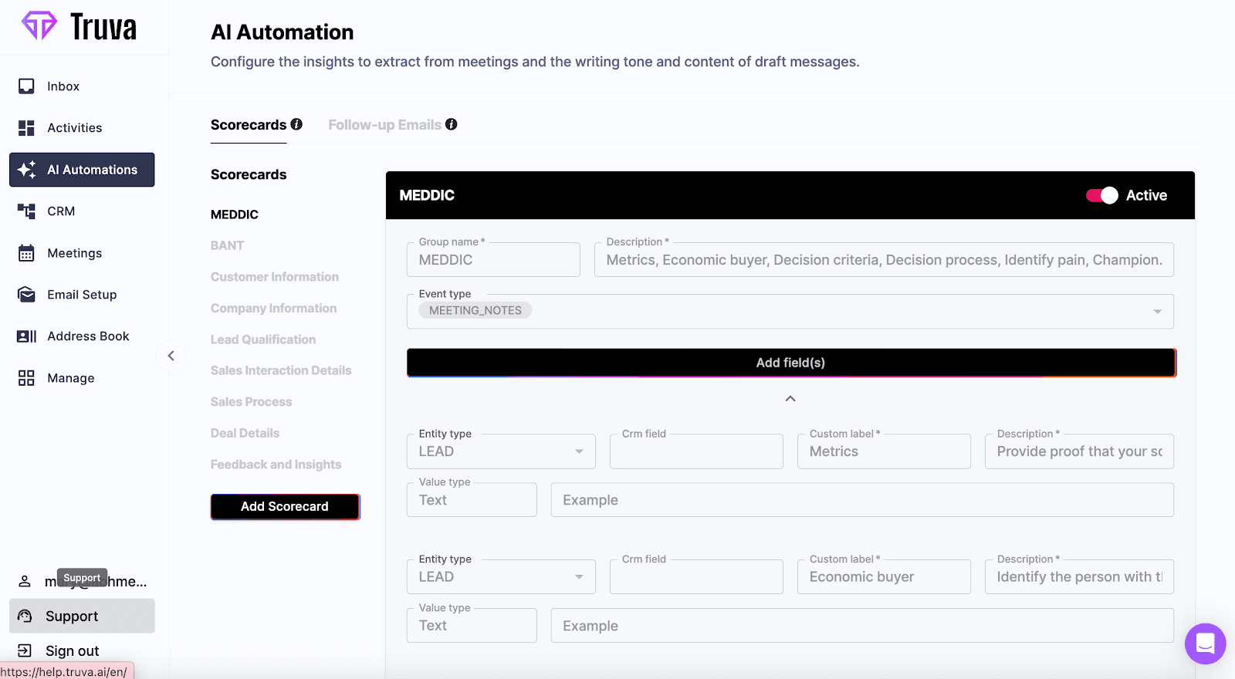Image resolution: width=1235 pixels, height=679 pixels.
Task: Open Inbox via its sidebar icon
Action: pyautogui.click(x=26, y=86)
